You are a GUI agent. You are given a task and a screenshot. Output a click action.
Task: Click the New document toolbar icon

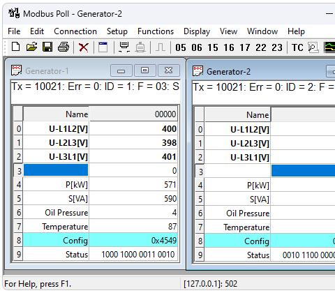tap(16, 47)
